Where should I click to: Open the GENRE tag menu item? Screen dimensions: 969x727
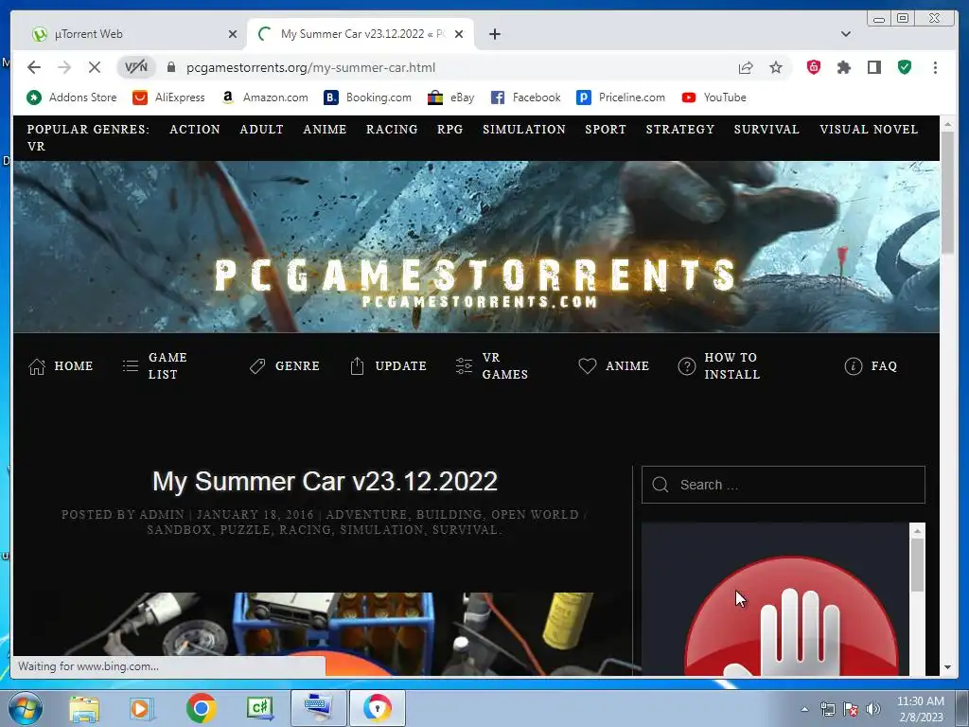point(284,366)
